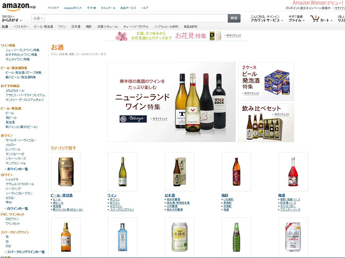Click ピノノワール sidebar link
This screenshot has height=258, width=345.
click(x=13, y=149)
